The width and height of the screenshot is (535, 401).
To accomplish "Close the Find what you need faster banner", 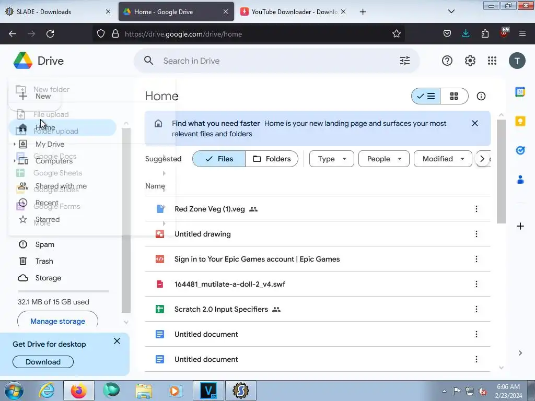I will click(474, 123).
